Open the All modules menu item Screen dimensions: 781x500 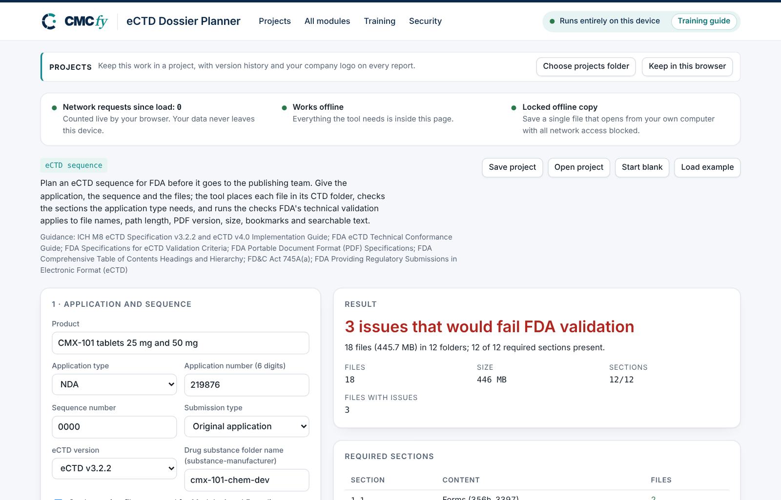[327, 21]
